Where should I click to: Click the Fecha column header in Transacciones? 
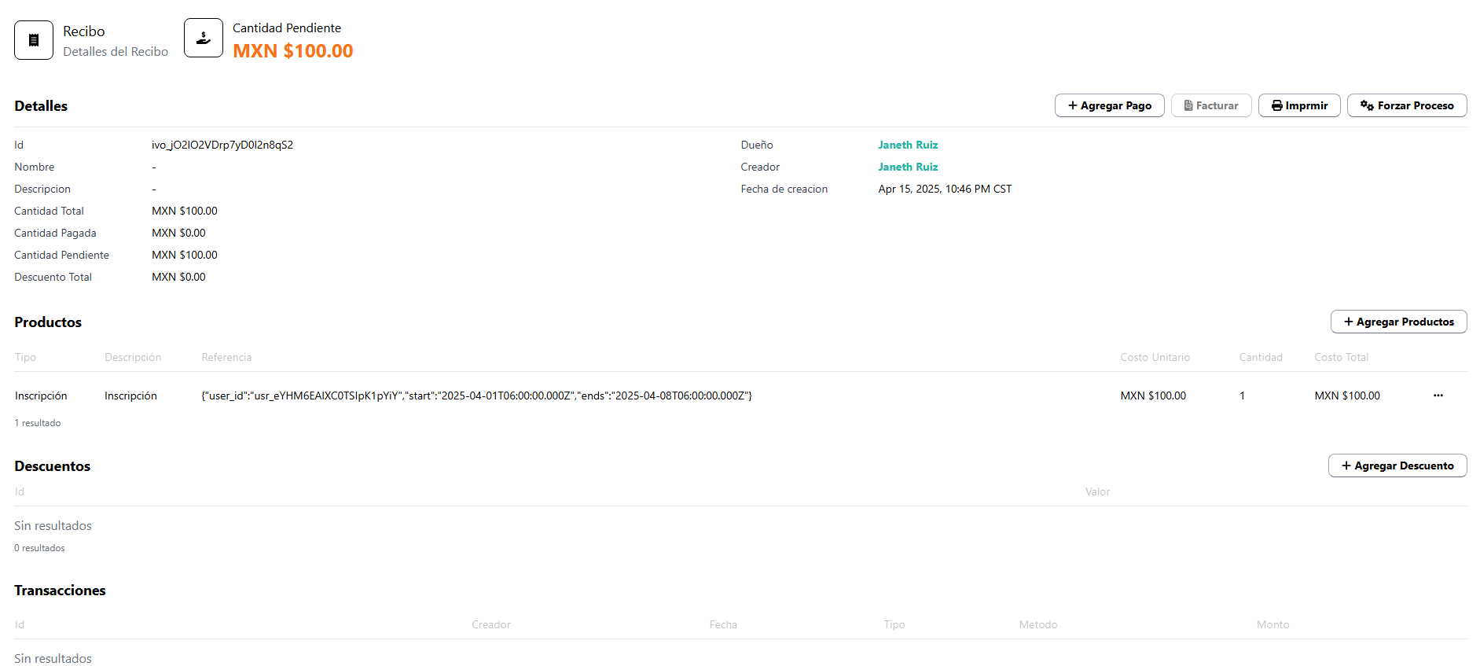pyautogui.click(x=722, y=624)
